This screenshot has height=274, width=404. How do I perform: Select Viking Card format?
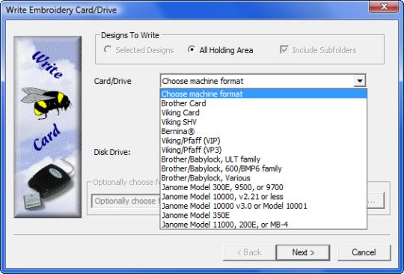(x=263, y=112)
